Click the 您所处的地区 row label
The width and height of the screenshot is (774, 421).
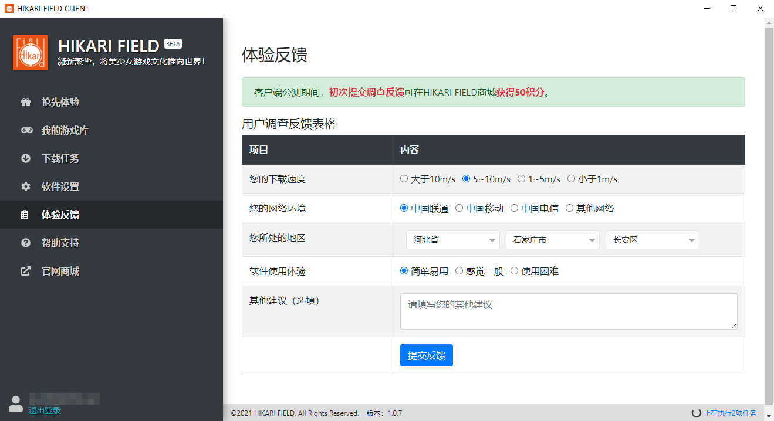[x=278, y=237]
